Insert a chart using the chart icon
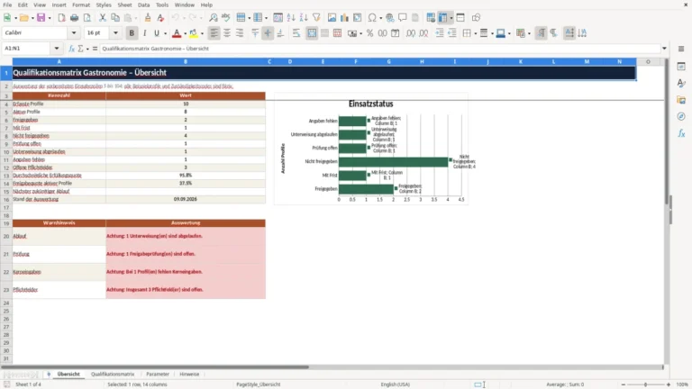 (x=345, y=18)
